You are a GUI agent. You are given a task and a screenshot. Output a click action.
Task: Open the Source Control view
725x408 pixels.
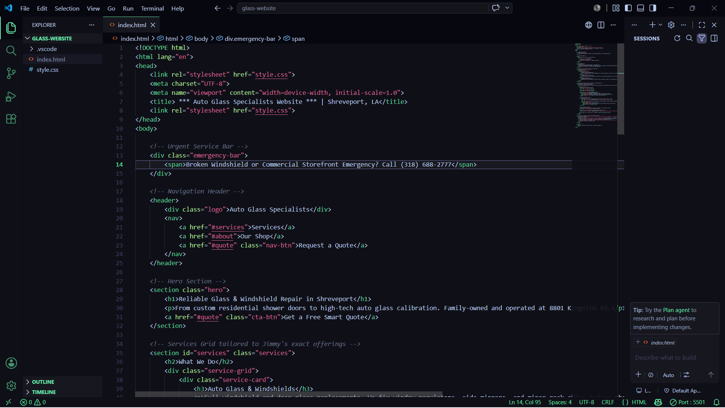11,73
